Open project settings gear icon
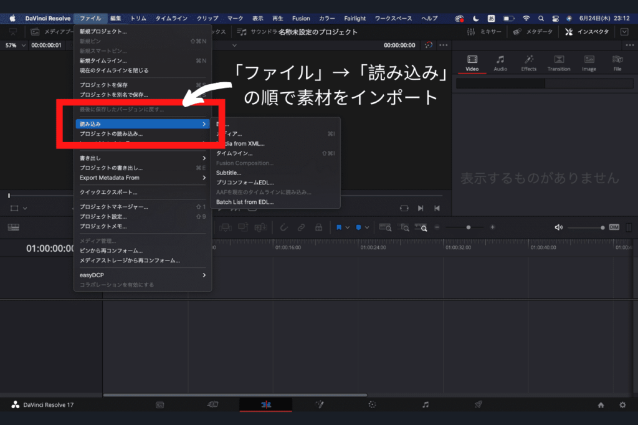 click(x=622, y=405)
